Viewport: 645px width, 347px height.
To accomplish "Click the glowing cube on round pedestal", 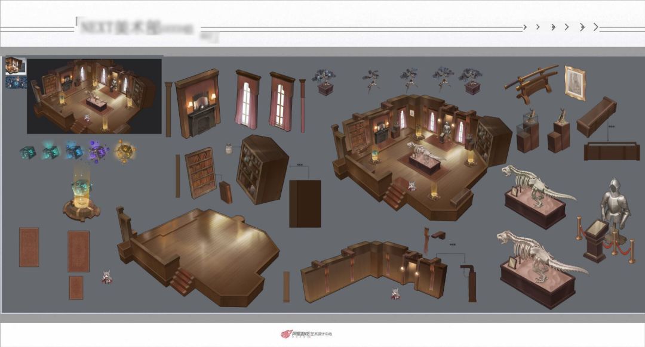I will click(x=81, y=193).
